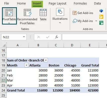Open the Visio Data Visualizer add-in icon

click(x=101, y=11)
